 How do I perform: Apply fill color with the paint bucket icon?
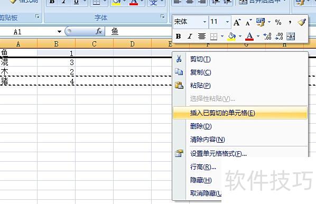[232, 36]
